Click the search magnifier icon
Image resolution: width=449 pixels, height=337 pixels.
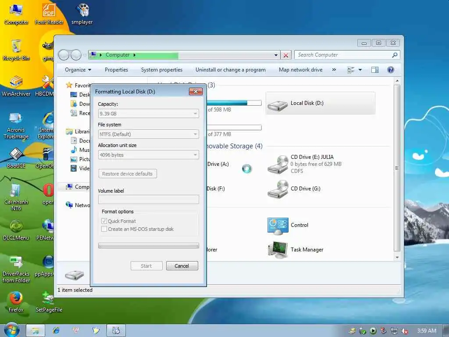click(x=395, y=55)
